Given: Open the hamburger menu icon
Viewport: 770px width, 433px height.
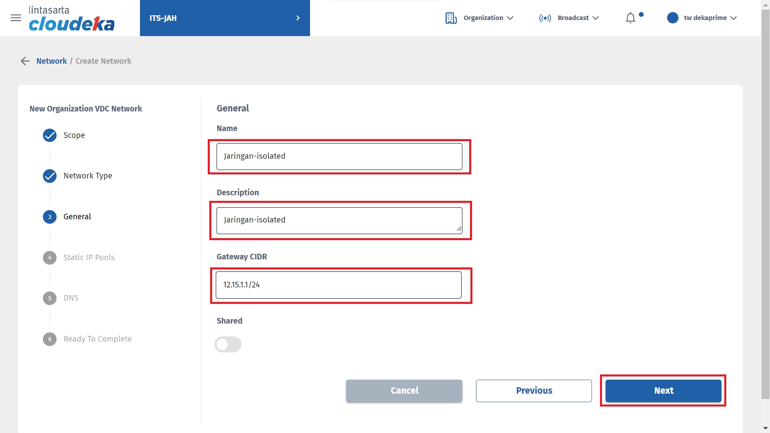Looking at the screenshot, I should [x=16, y=18].
